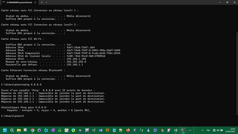Click the 'ping 8.8.8.8' command text

[32, 85]
